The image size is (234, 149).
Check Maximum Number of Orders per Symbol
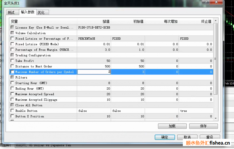tap(12, 72)
